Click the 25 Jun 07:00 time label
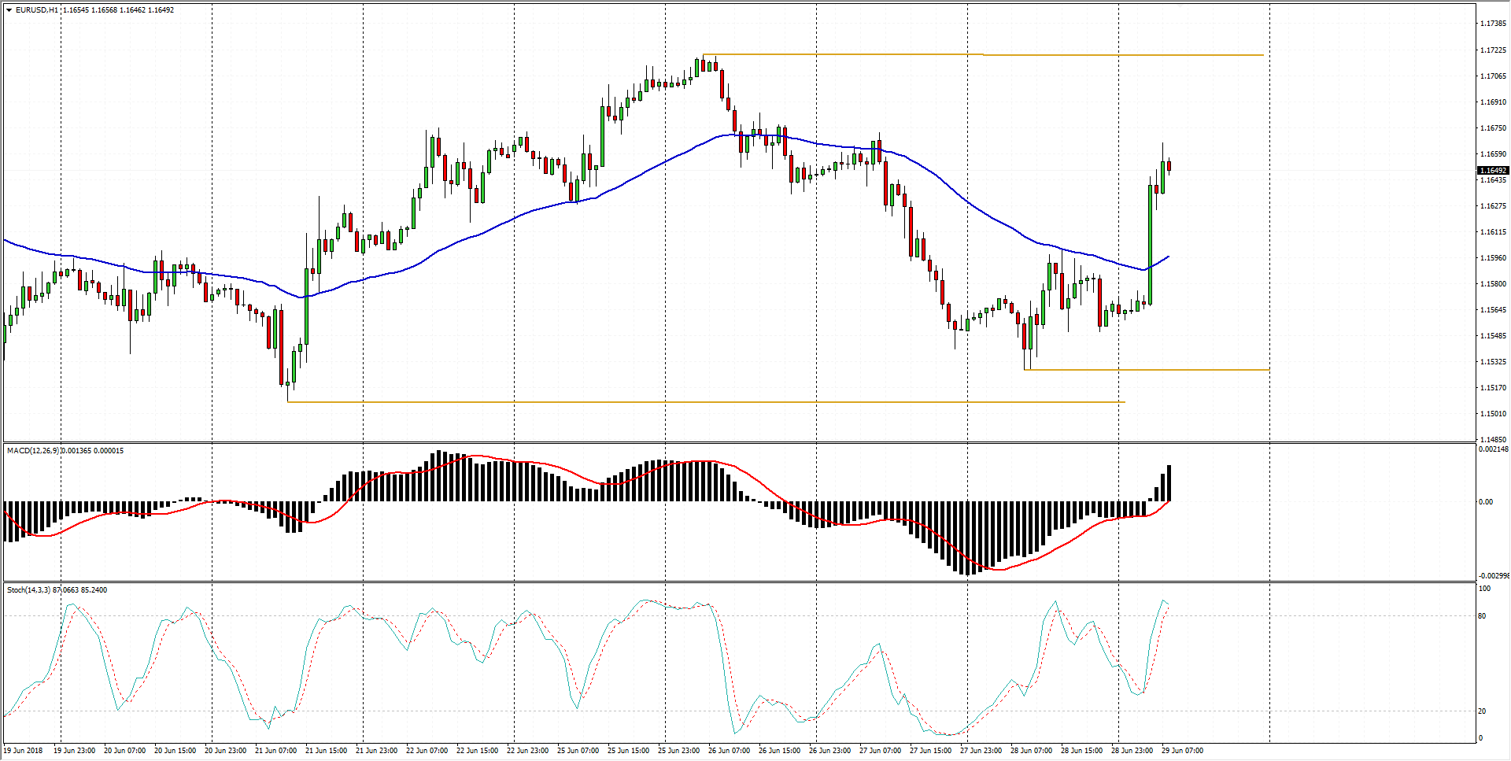Screen dimensions: 1511x761 point(578,751)
